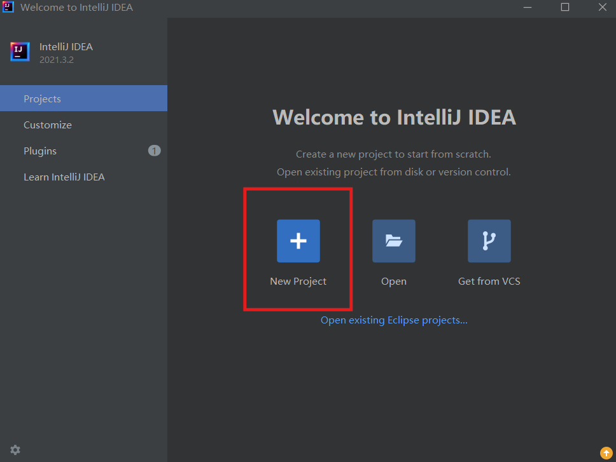Click the Get from VCS label
Image resolution: width=616 pixels, height=462 pixels.
point(489,281)
